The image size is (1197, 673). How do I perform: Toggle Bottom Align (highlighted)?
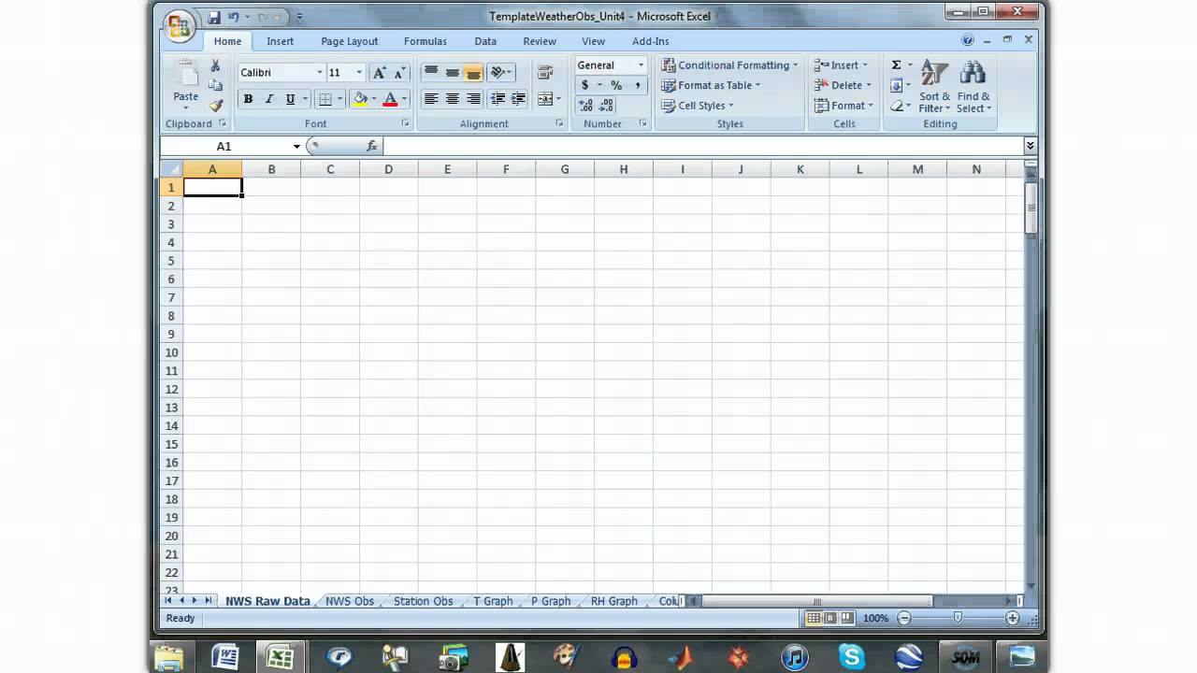click(x=473, y=72)
